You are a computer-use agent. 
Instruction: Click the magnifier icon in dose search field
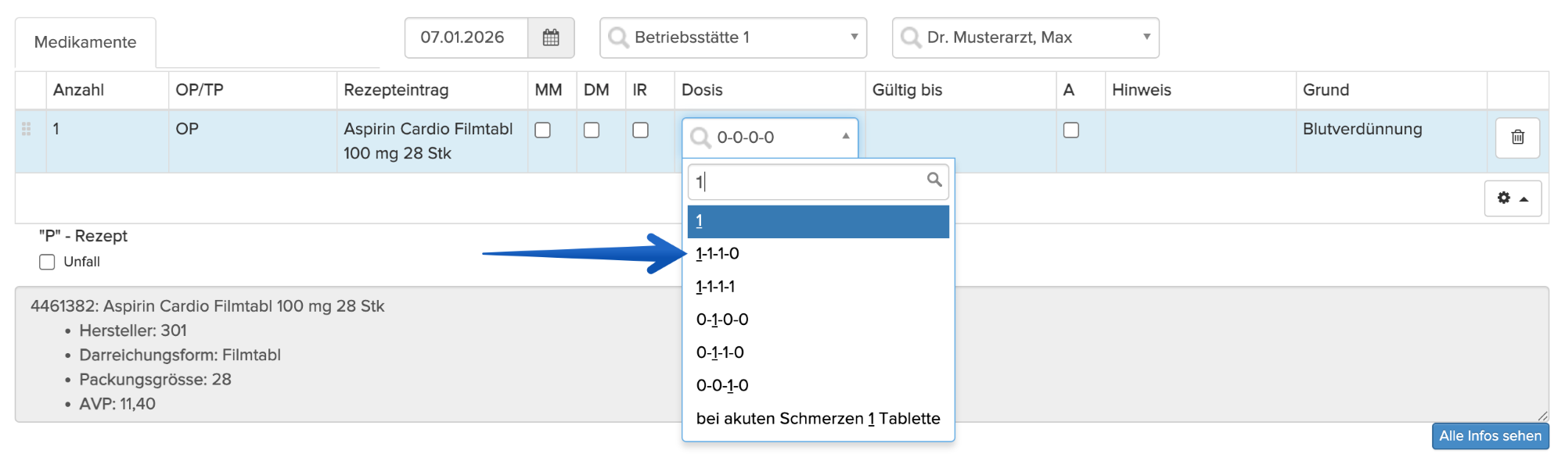coord(934,180)
